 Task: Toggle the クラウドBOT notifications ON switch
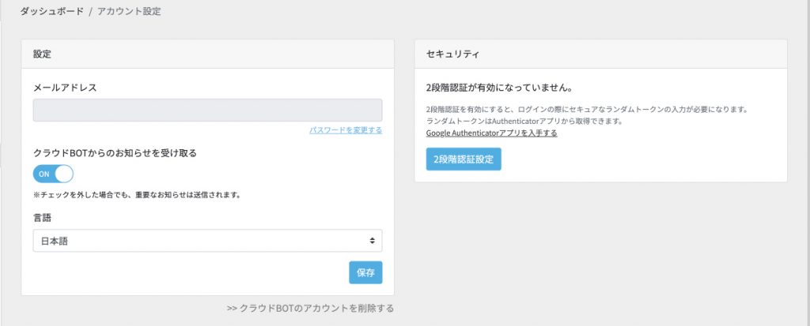(53, 174)
